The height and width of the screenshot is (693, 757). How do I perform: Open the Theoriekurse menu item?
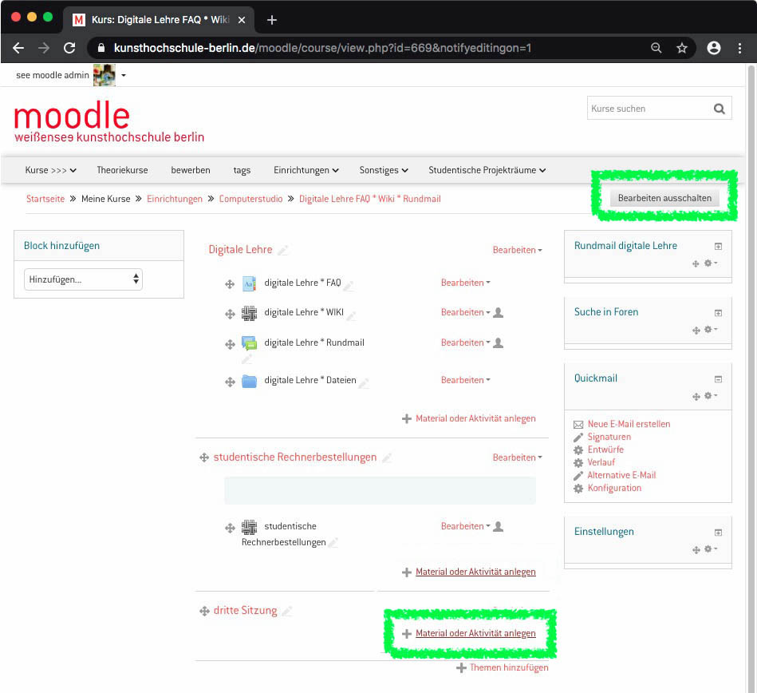point(122,170)
